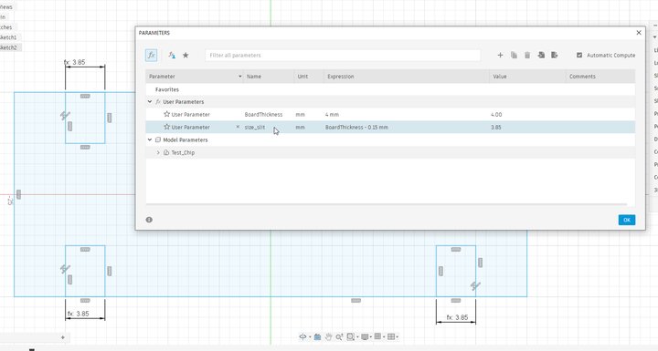Show only user parameters via the filter icon
The height and width of the screenshot is (351, 658).
point(172,55)
